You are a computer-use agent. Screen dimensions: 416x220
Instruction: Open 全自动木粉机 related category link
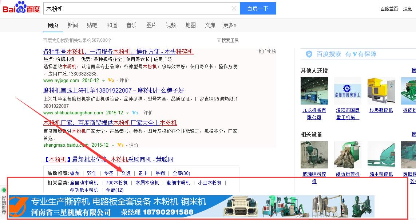coord(84,183)
